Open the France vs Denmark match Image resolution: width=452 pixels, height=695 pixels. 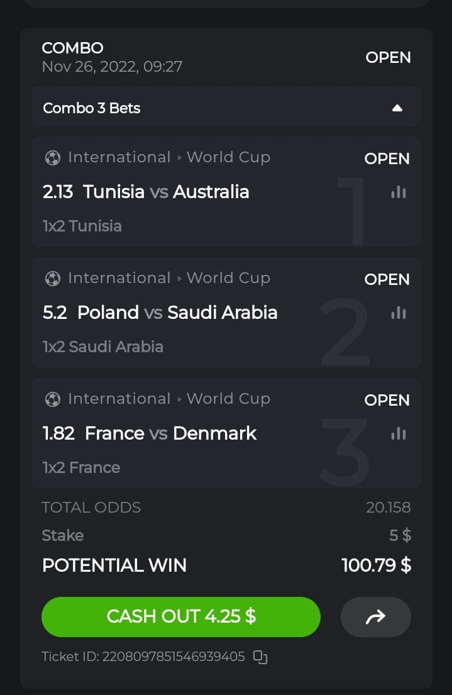click(x=170, y=433)
